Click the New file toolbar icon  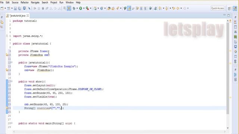tap(2, 8)
